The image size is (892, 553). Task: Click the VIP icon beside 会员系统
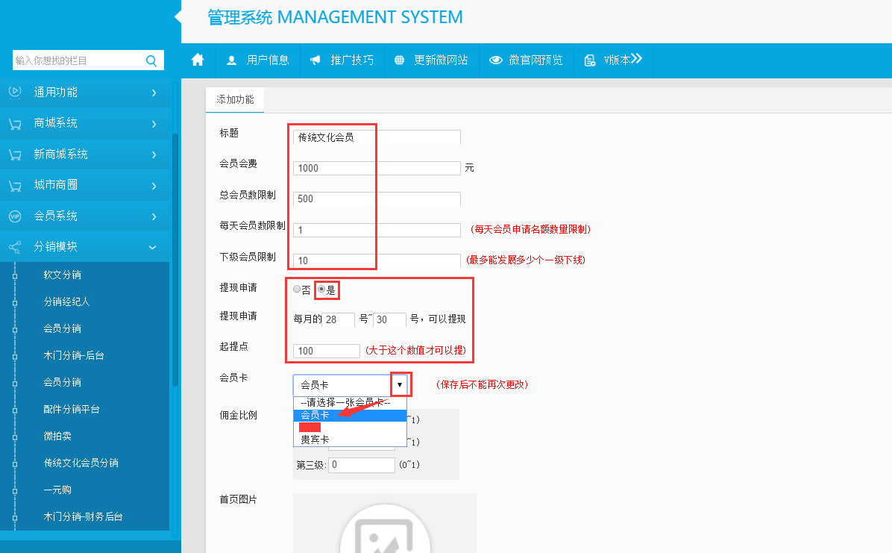[15, 216]
